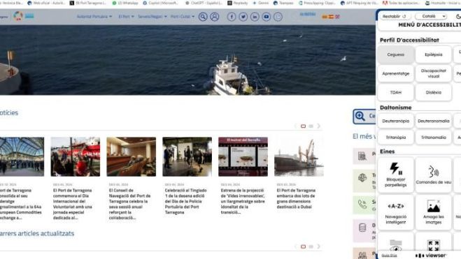The height and width of the screenshot is (259, 461).
Task: Open the Dubai cargo ship news thumbnail
Action: tap(299, 156)
